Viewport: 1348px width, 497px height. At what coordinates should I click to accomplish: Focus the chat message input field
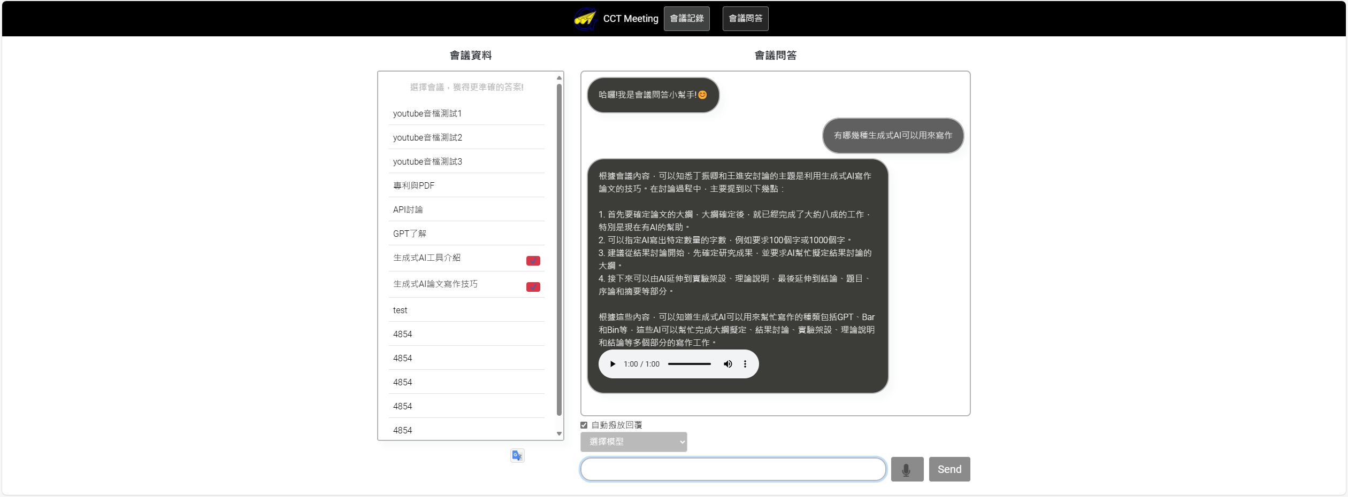733,469
